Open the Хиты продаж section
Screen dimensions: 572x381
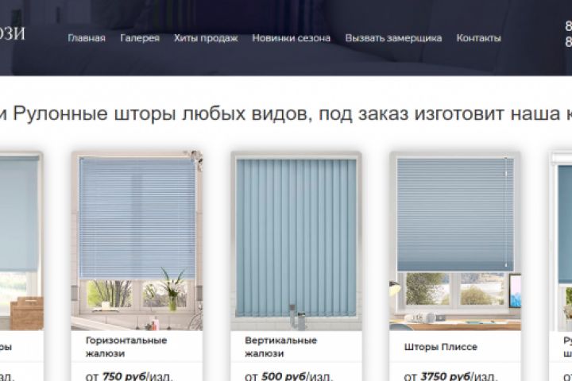[206, 38]
